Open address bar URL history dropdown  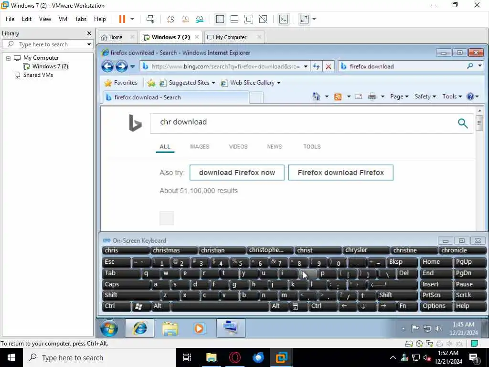point(306,66)
